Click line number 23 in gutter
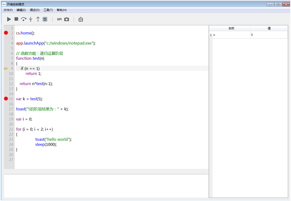Image resolution: width=291 pixels, height=201 pixels. [11, 139]
